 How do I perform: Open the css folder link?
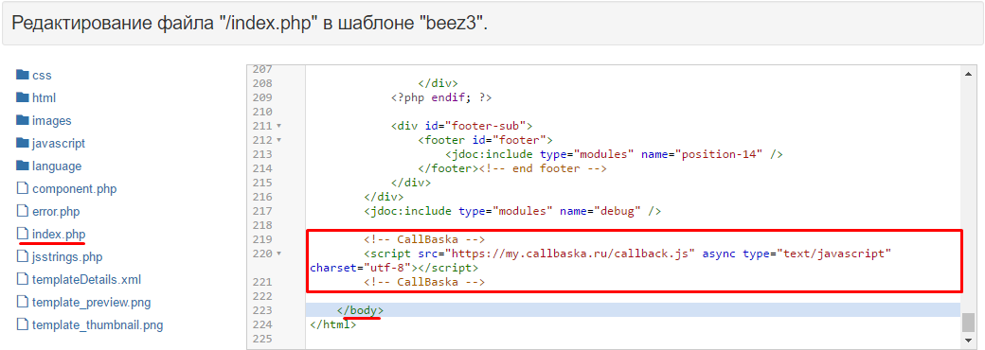tap(42, 76)
